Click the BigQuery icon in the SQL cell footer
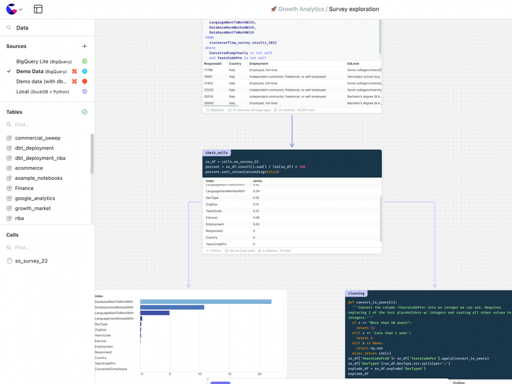512x384 pixels. [x=208, y=110]
